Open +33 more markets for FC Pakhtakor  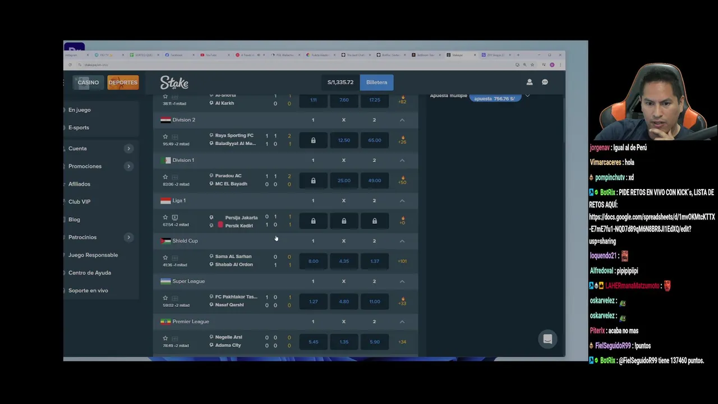click(402, 302)
